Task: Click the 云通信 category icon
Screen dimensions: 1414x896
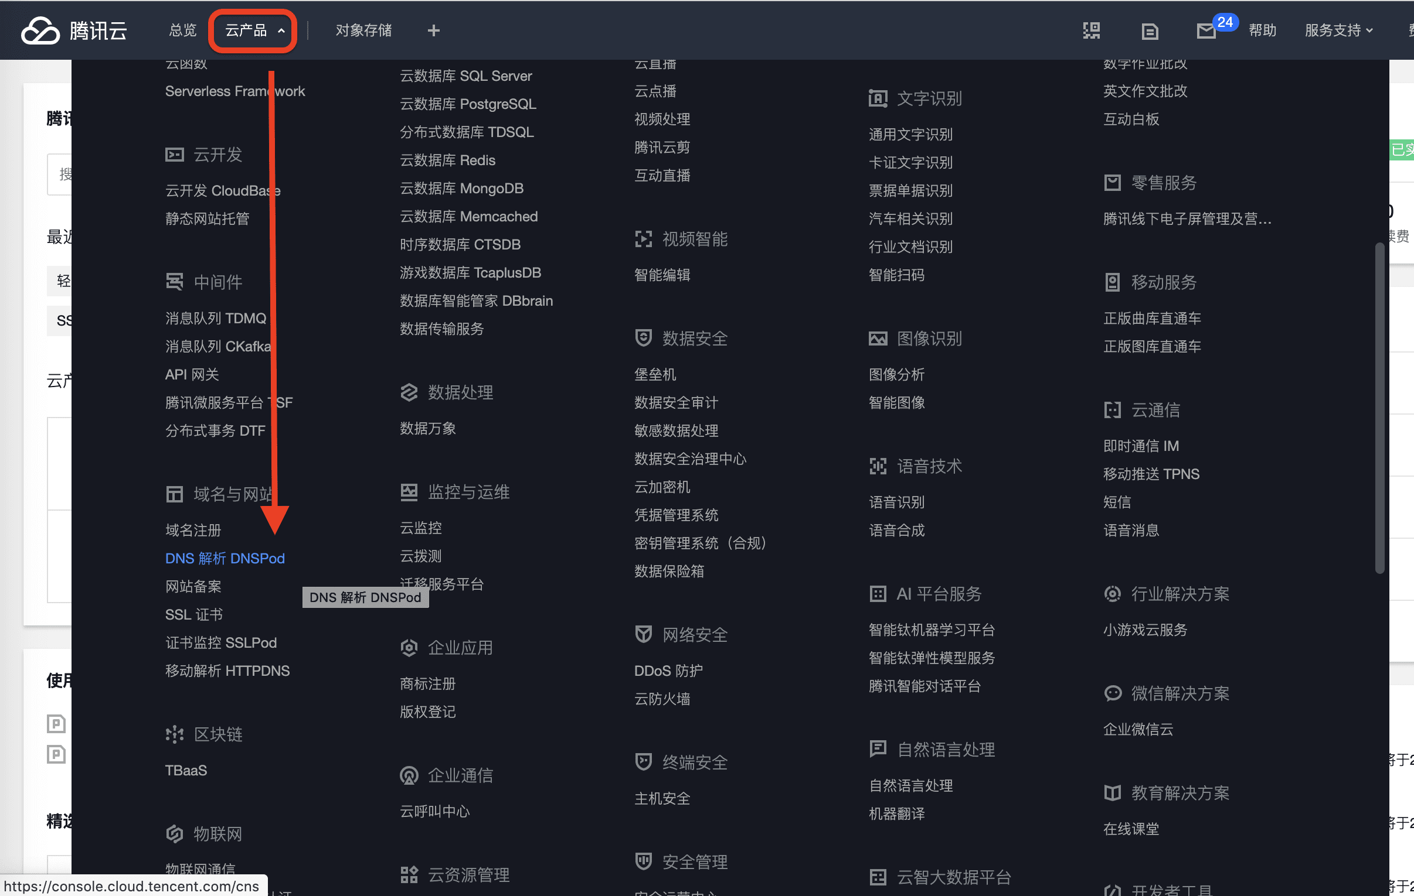Action: coord(1112,410)
